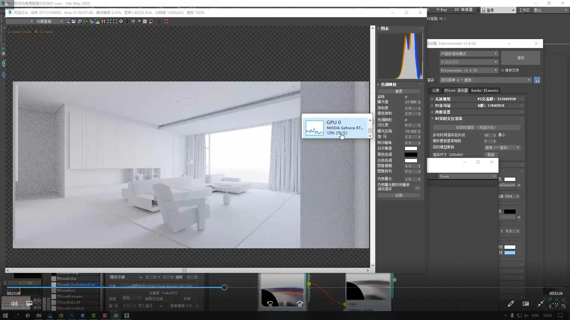Open the 元素通道 dropdown

pos(49,21)
